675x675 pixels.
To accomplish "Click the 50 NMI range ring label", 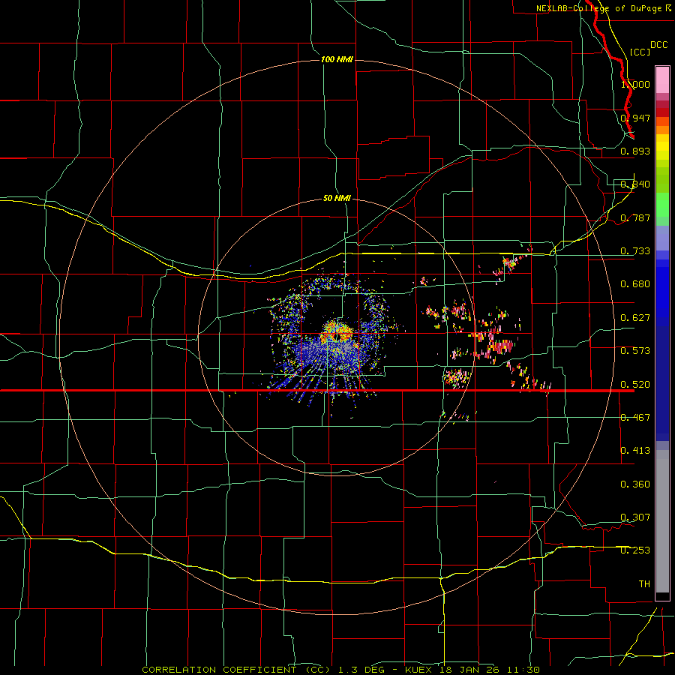I will [x=337, y=198].
